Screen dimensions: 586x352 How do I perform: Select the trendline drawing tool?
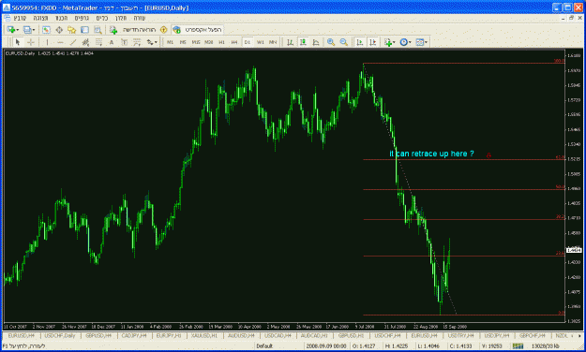pos(73,42)
